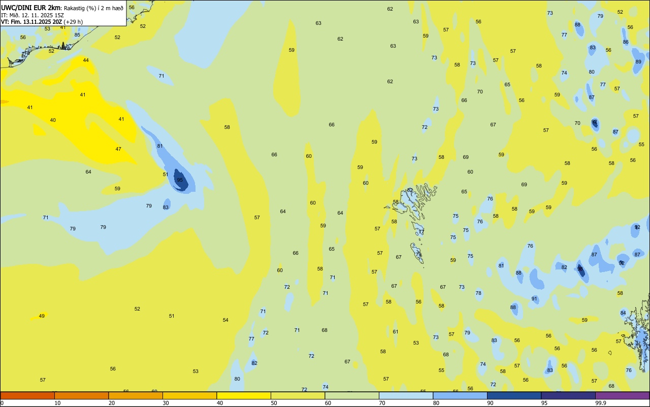Click the map value "91"
650x407 pixels.
click(x=534, y=299)
